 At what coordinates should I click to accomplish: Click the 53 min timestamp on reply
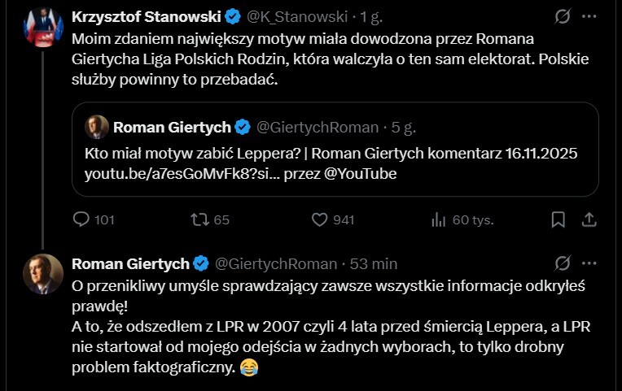[374, 263]
